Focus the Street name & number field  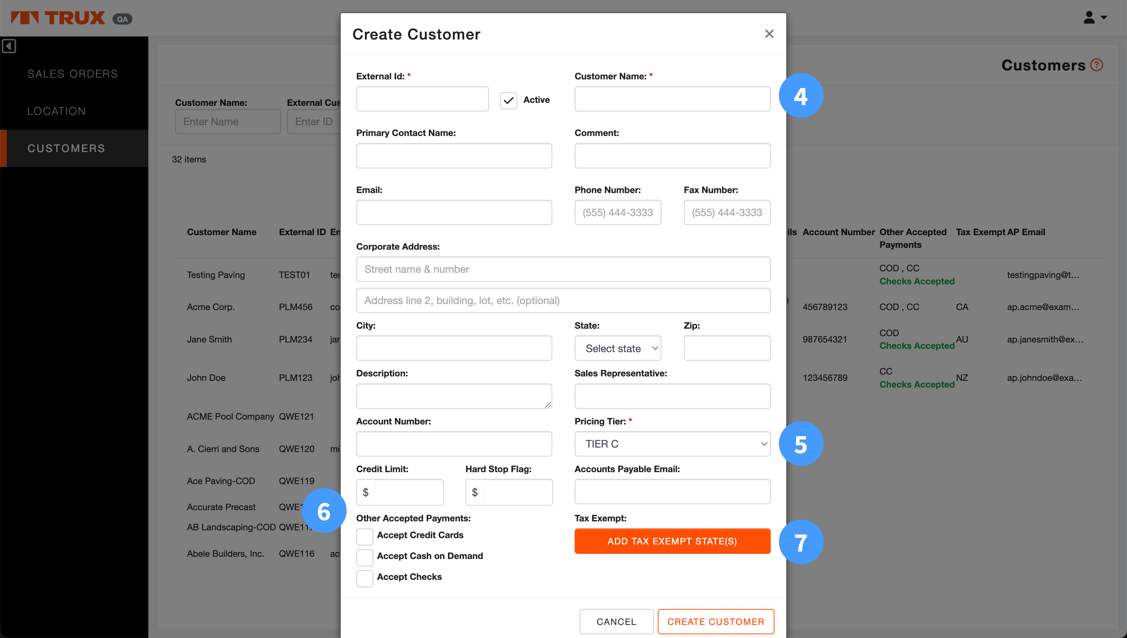(563, 269)
